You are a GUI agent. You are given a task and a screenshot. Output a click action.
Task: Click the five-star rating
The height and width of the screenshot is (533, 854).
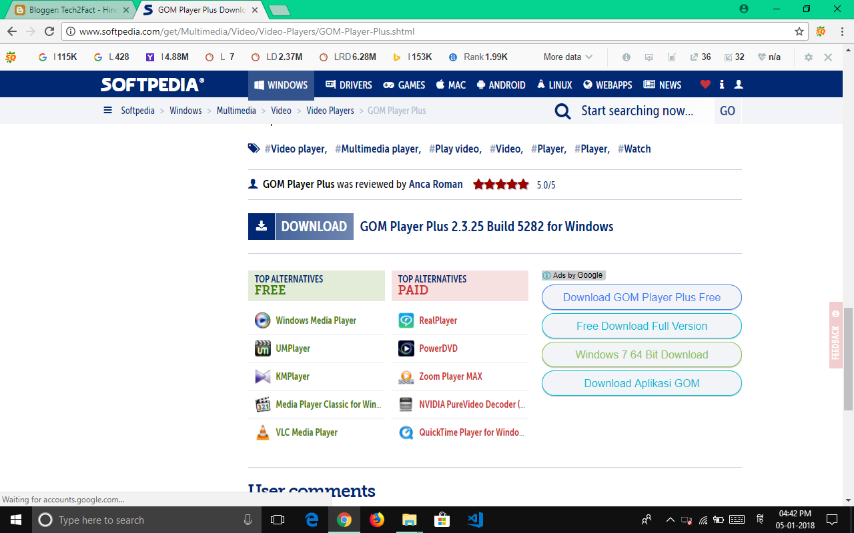pyautogui.click(x=501, y=185)
